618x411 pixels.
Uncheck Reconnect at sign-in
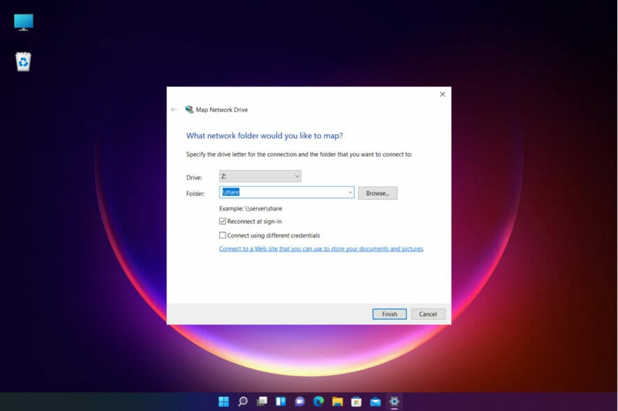click(223, 221)
